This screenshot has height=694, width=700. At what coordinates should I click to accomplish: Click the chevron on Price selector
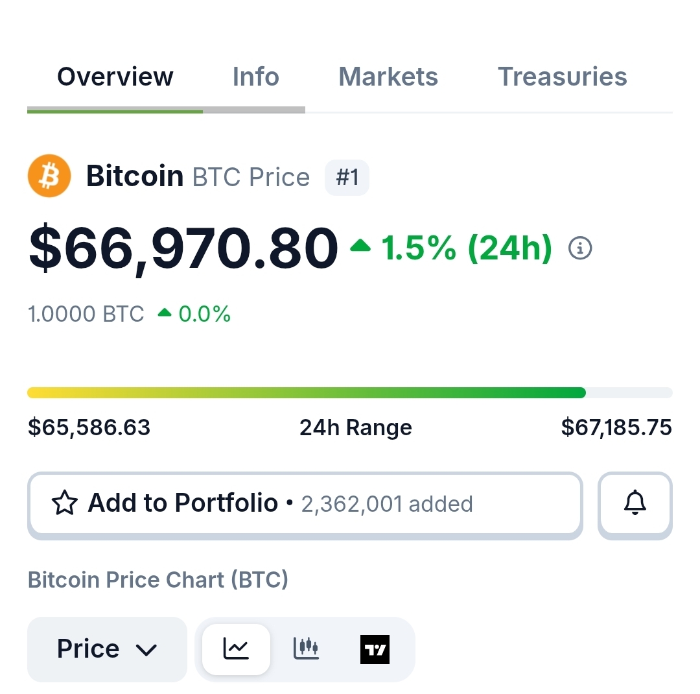coord(146,649)
